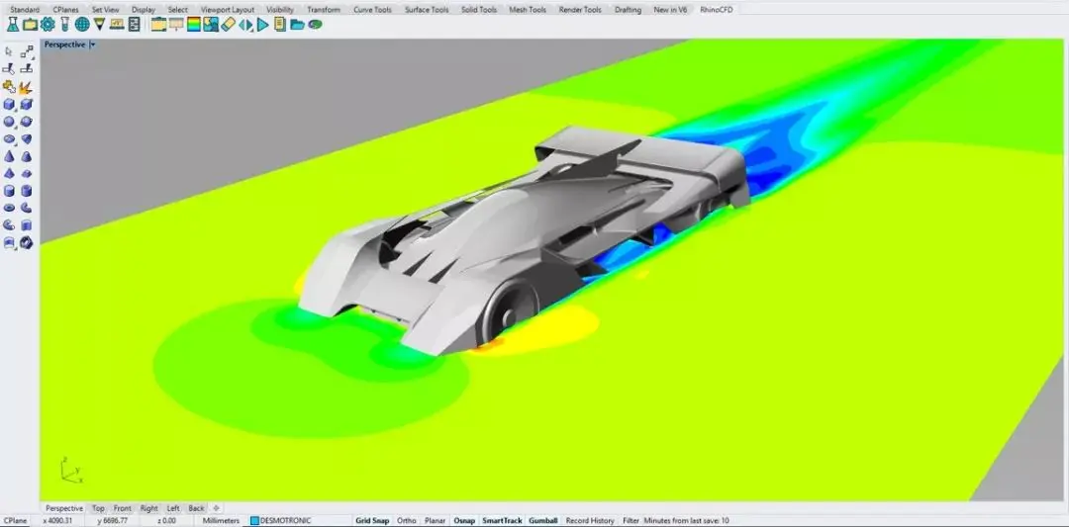Toggle Grid Snap in status bar
Image resolution: width=1069 pixels, height=527 pixels.
372,521
